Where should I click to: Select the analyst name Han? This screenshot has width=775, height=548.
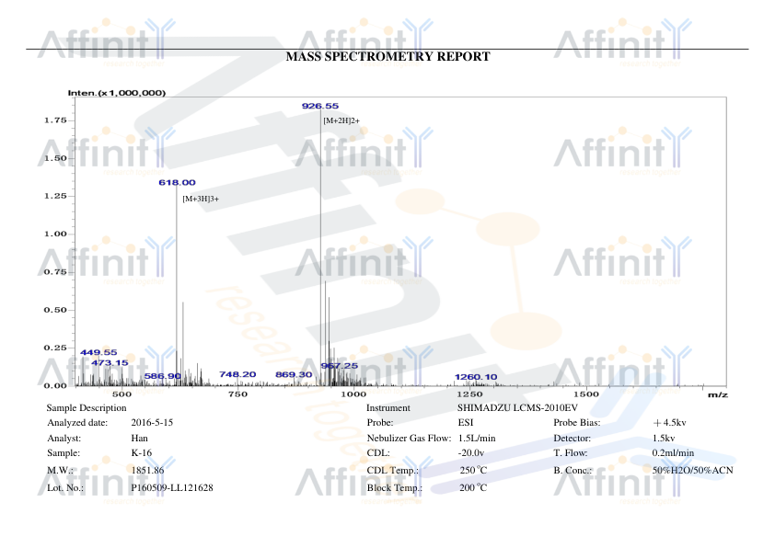(x=139, y=439)
